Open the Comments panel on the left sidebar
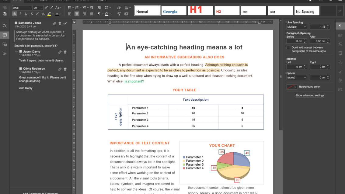This screenshot has height=194, width=345. point(4,35)
